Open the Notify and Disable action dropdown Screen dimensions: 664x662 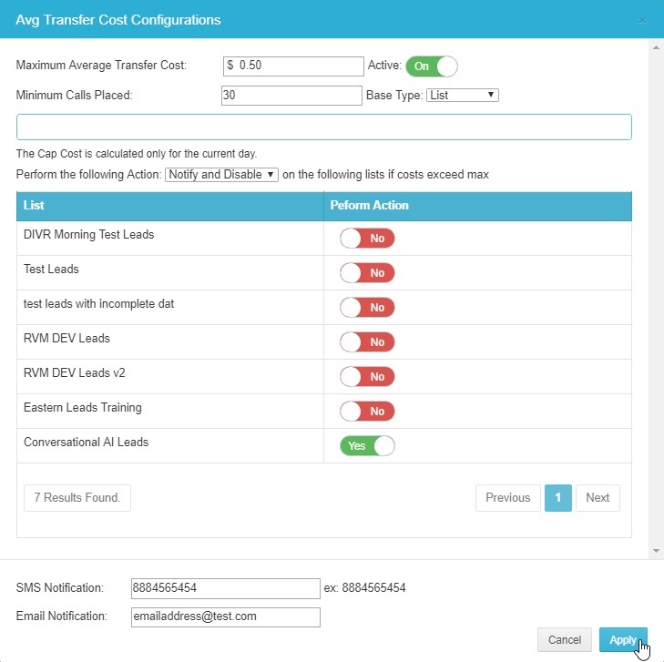click(221, 175)
